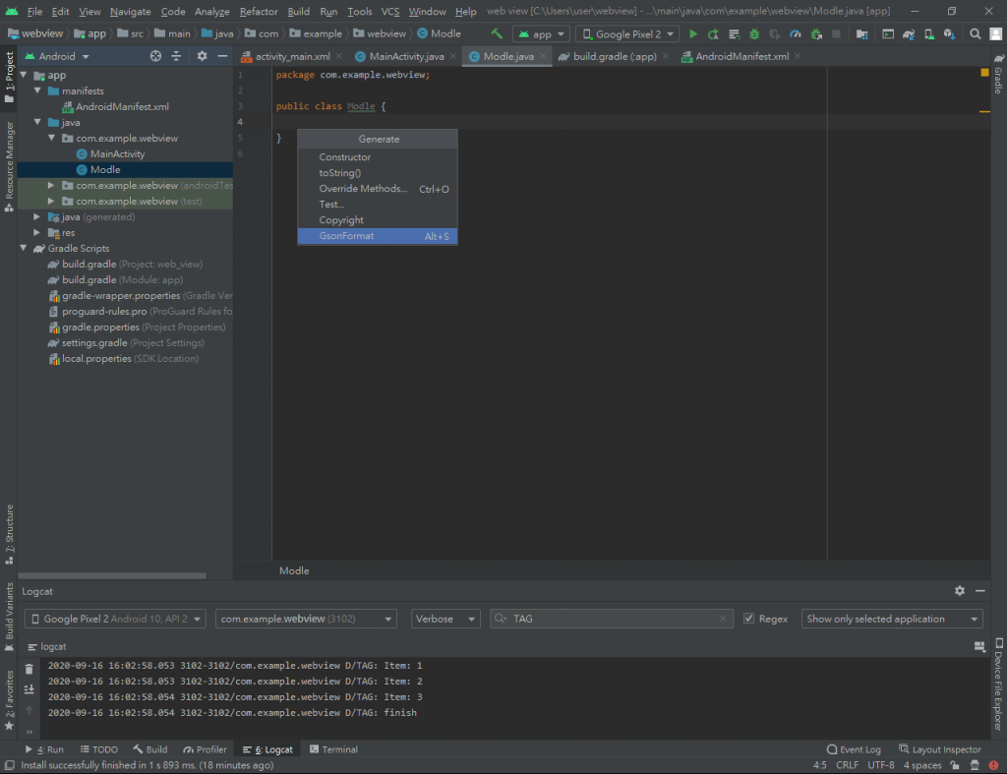
Task: Click the Debug app bug icon
Action: (754, 33)
